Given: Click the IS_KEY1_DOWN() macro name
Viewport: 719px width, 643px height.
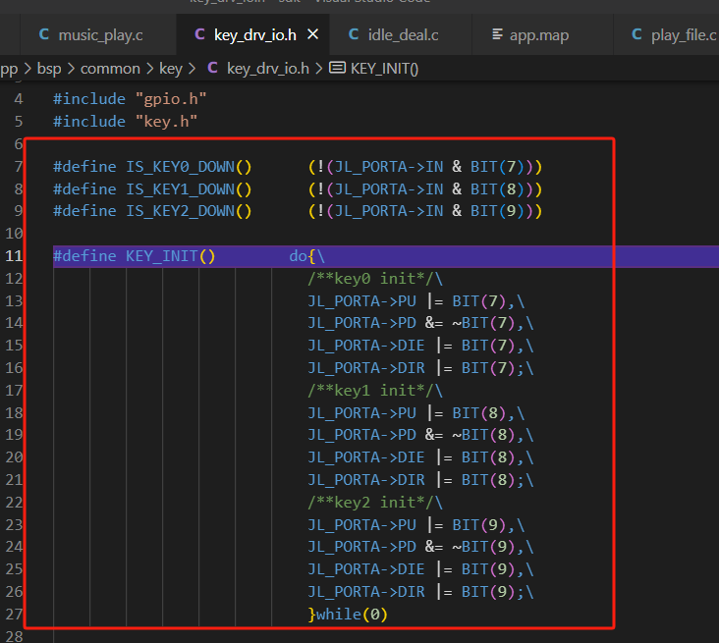Looking at the screenshot, I should click(x=189, y=188).
